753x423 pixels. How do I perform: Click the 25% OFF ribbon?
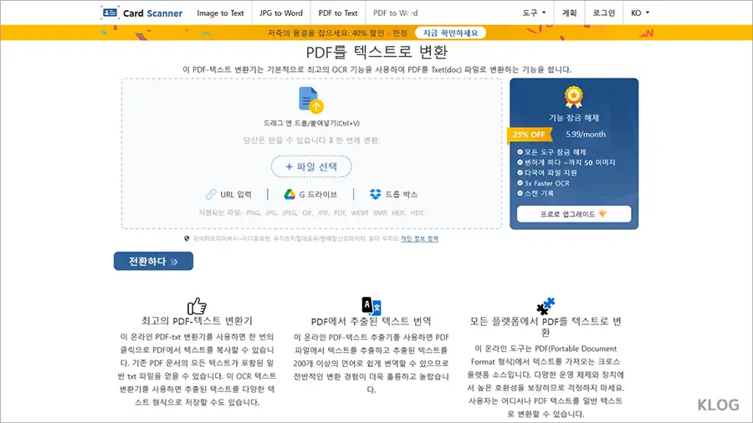coord(528,135)
